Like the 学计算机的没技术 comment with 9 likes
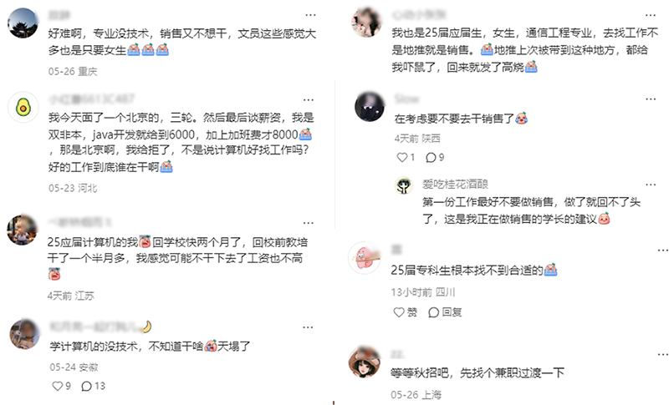 tap(61, 386)
